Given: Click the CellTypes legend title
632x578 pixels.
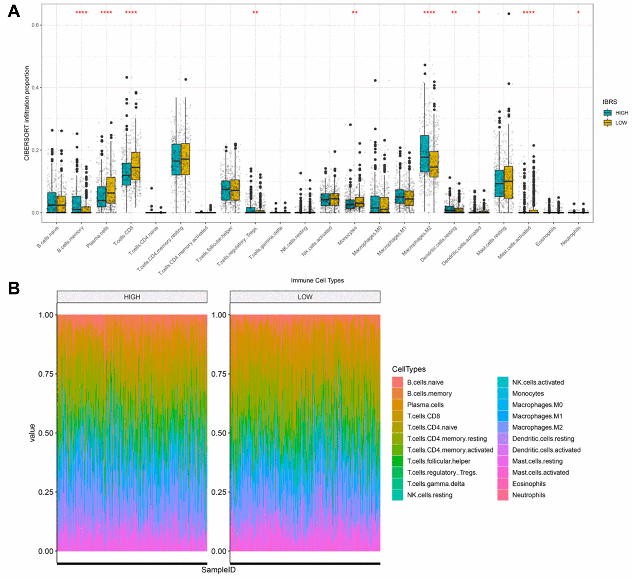Looking at the screenshot, I should coord(409,369).
